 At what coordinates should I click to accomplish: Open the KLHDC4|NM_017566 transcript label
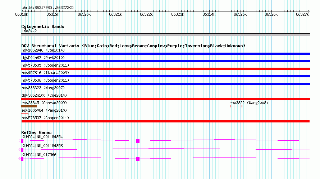39,155
